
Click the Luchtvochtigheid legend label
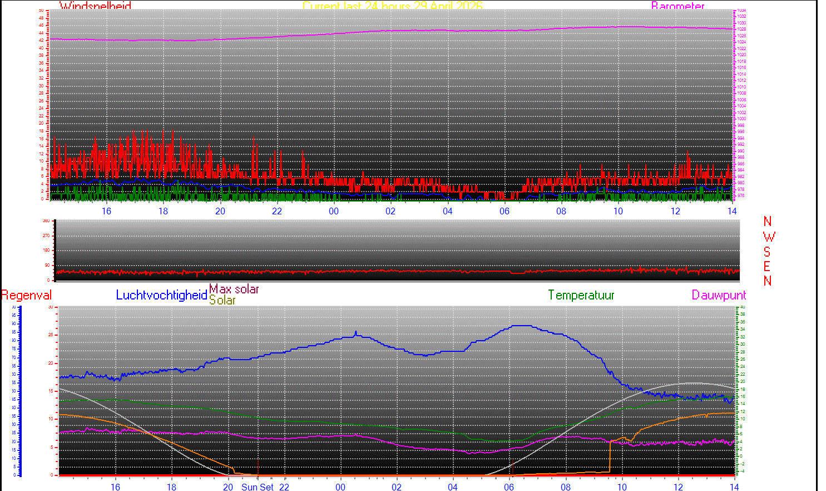(x=161, y=295)
